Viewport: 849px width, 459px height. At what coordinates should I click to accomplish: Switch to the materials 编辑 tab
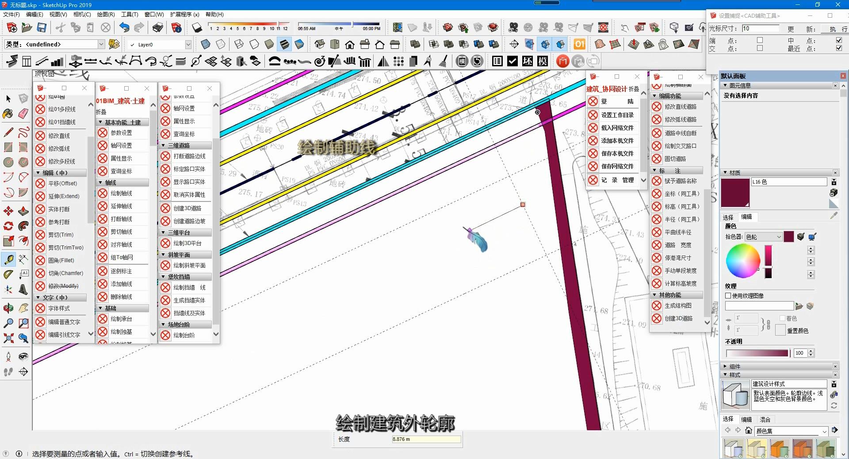click(x=746, y=217)
